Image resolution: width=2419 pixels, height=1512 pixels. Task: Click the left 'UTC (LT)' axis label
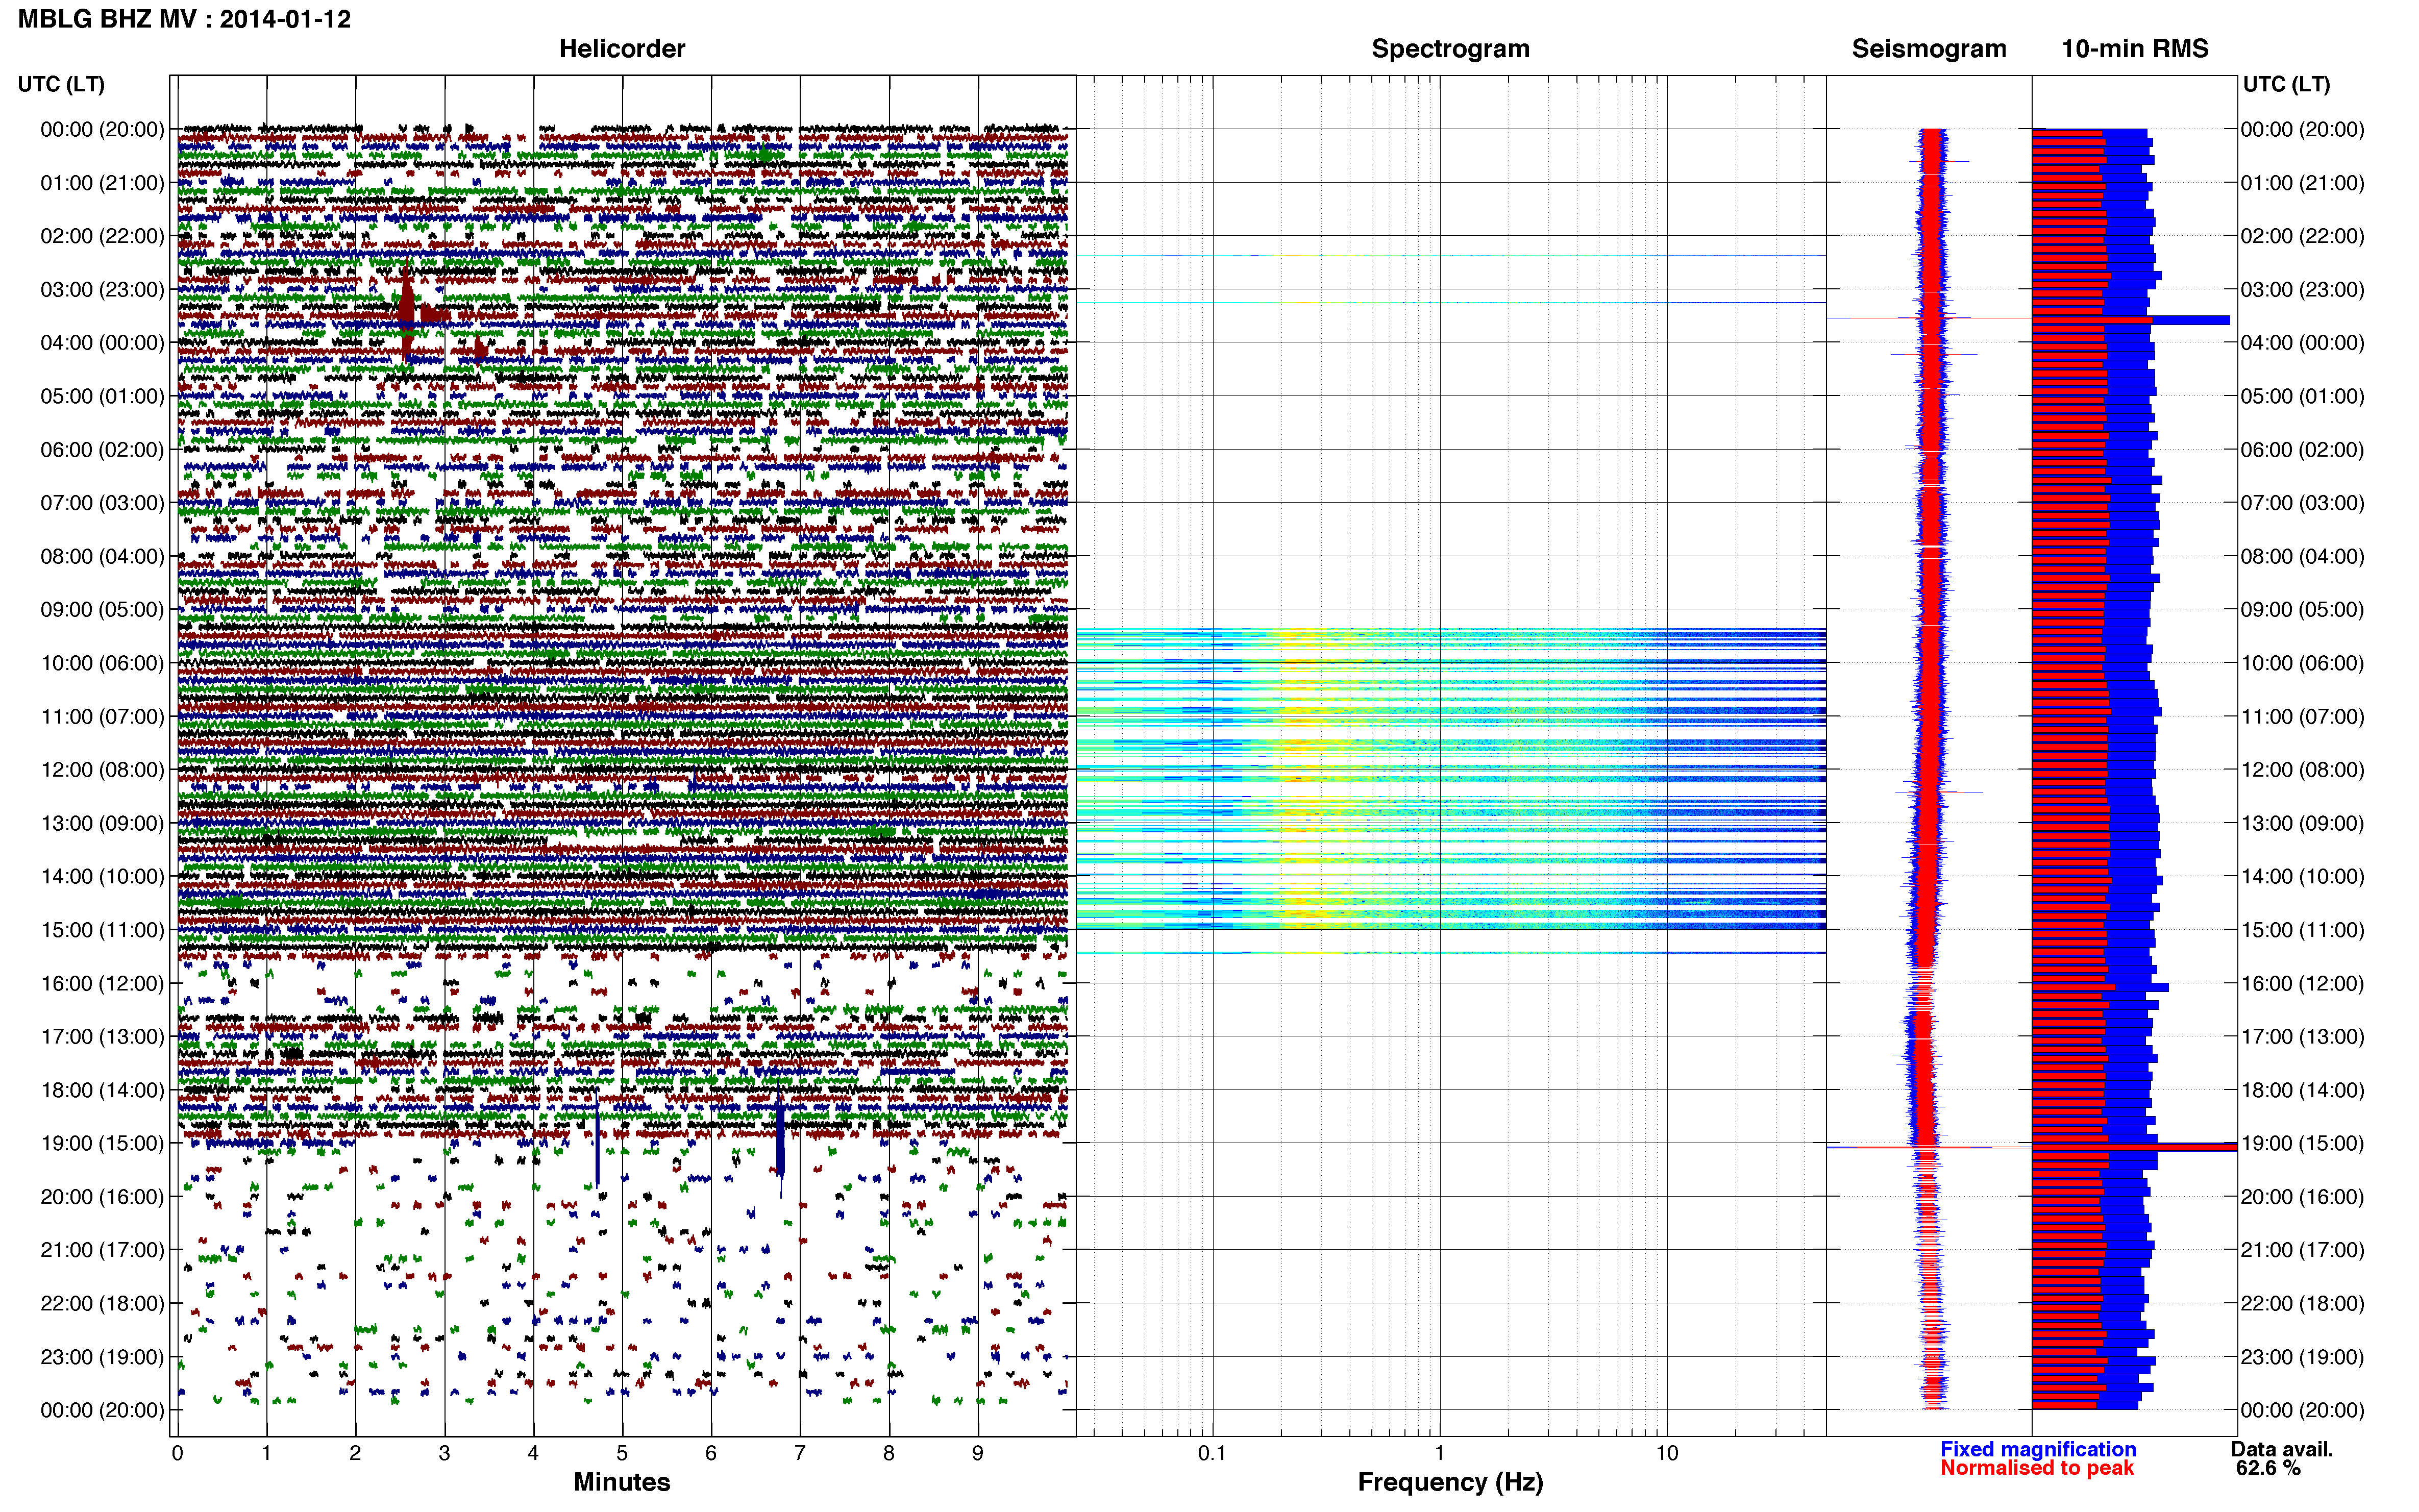coord(61,84)
